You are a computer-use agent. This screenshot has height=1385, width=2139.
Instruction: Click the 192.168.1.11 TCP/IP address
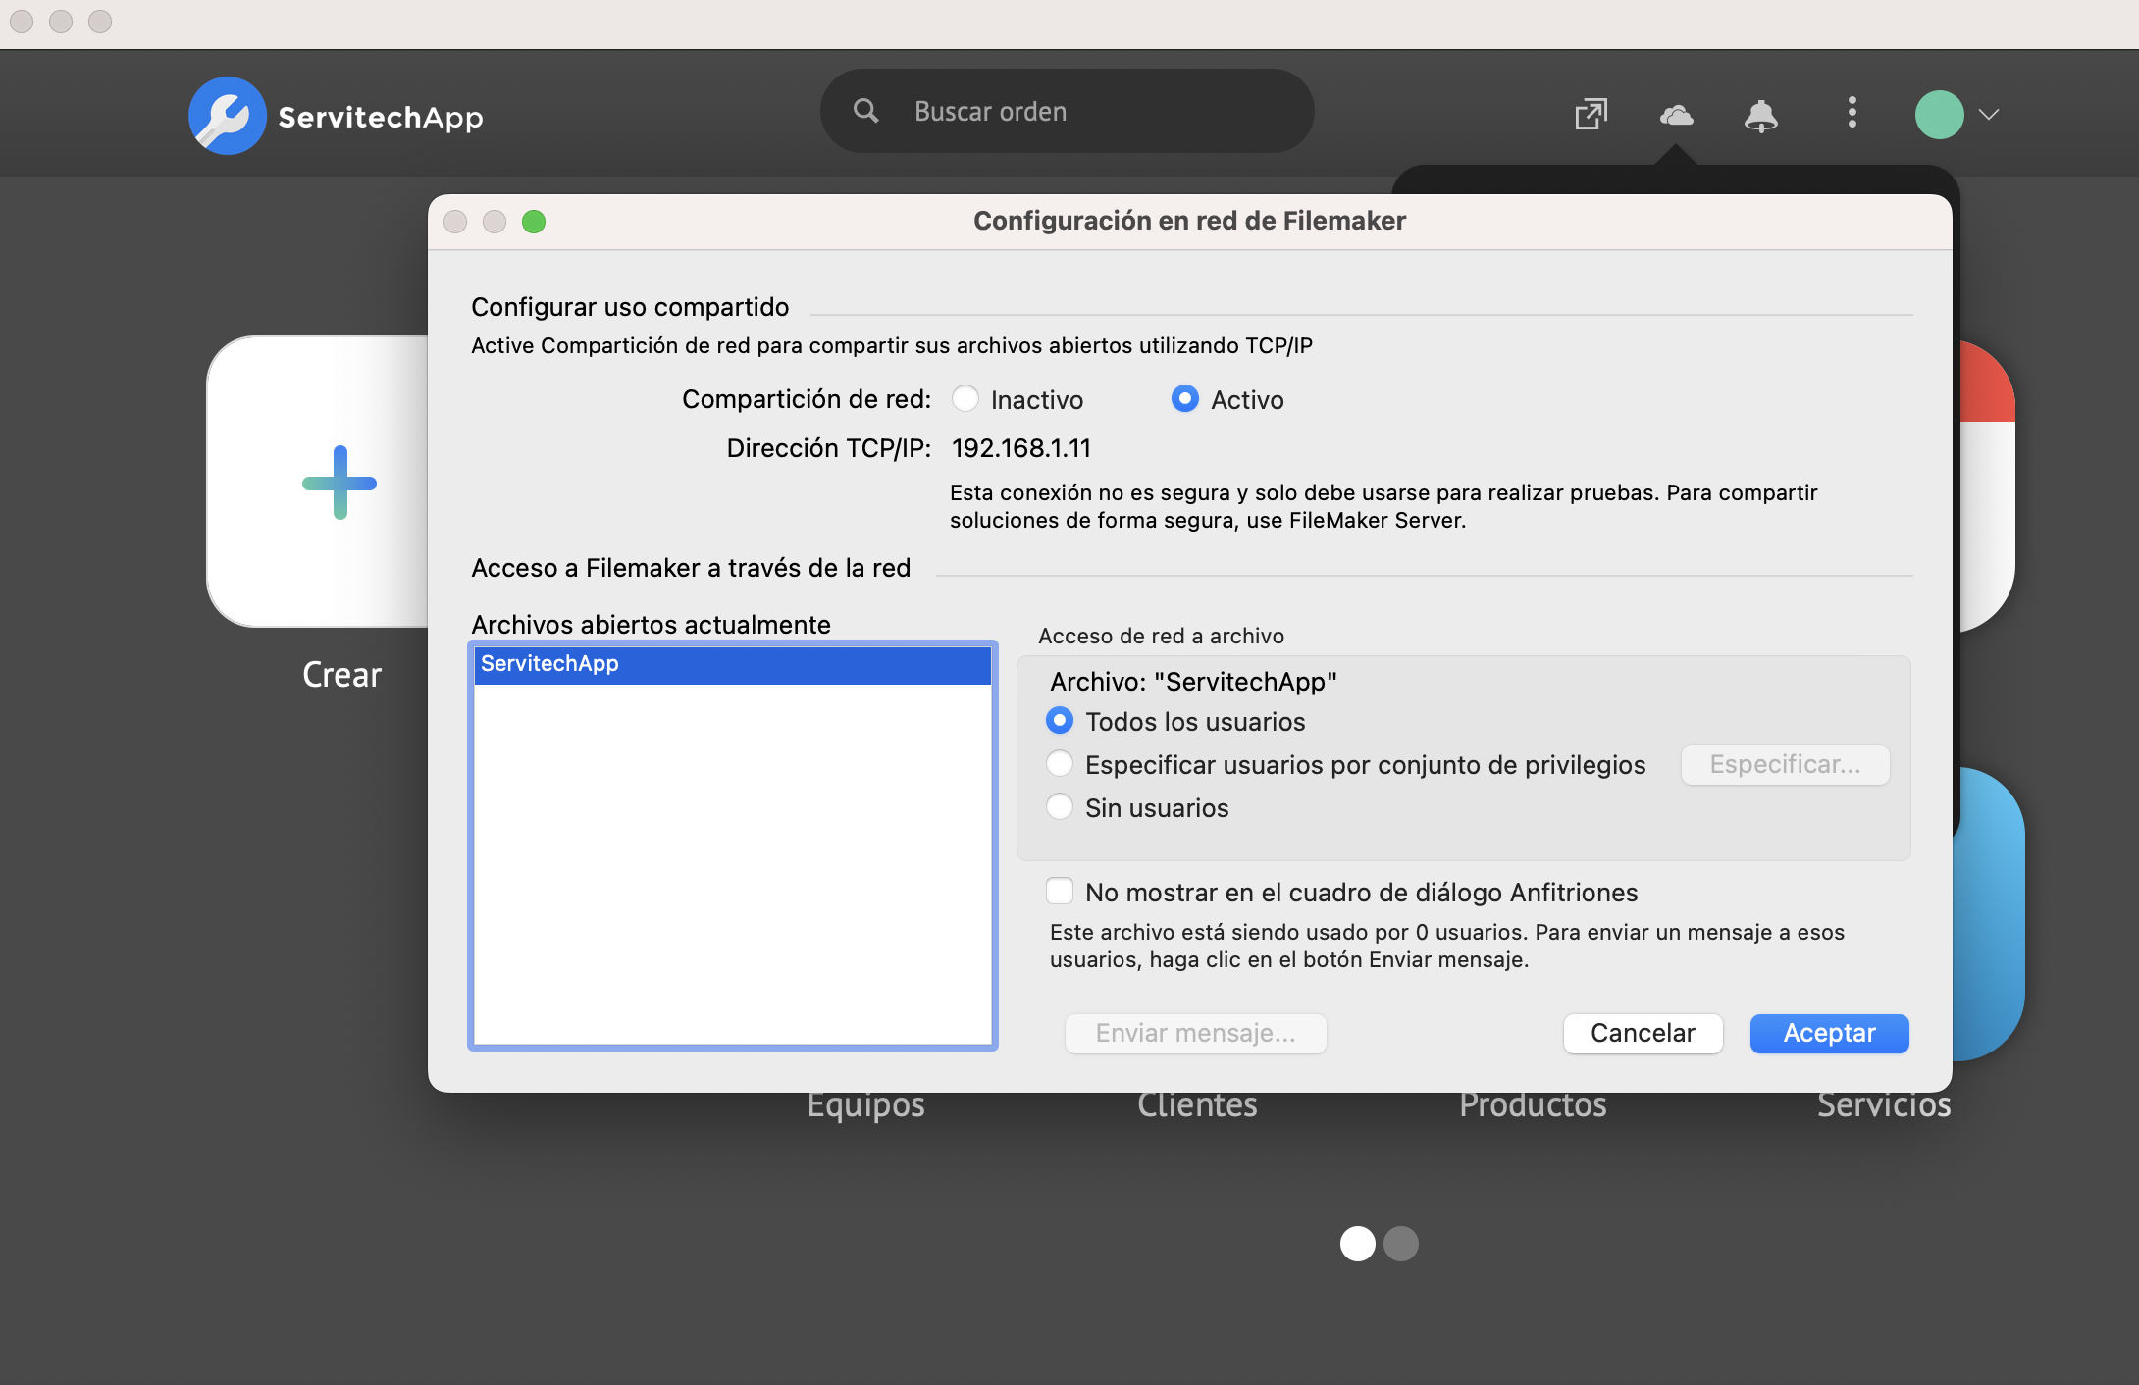1021,448
